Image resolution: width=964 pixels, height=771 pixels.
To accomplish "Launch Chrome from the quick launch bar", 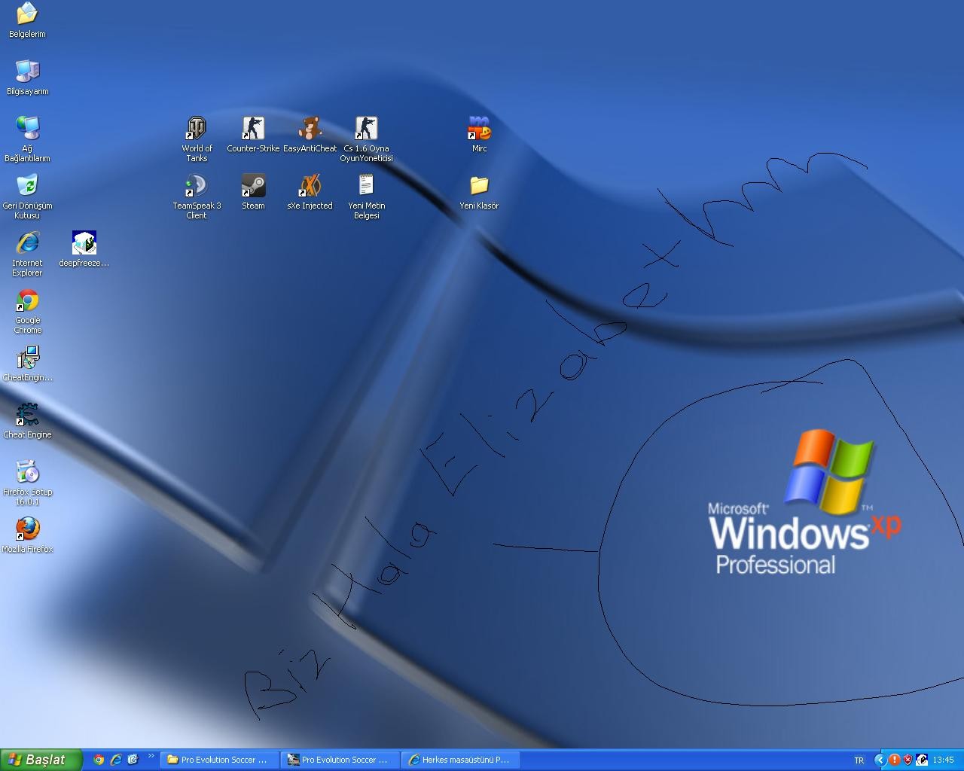I will [99, 760].
